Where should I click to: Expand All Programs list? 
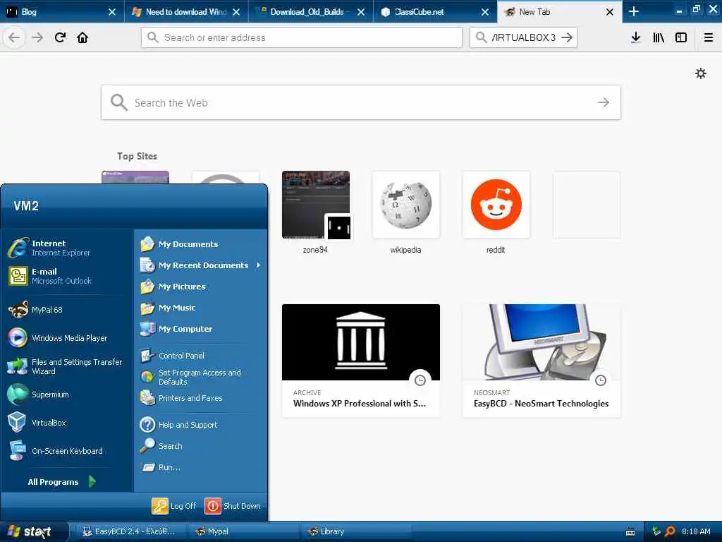(x=61, y=481)
